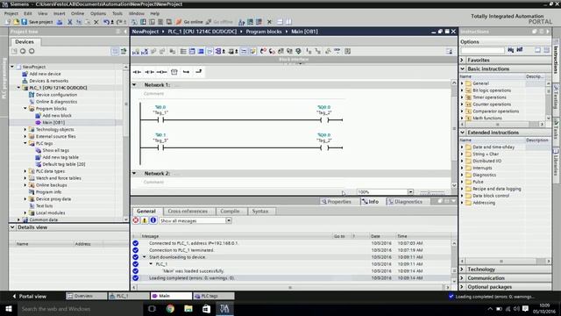Click the Go offline button

219,22
